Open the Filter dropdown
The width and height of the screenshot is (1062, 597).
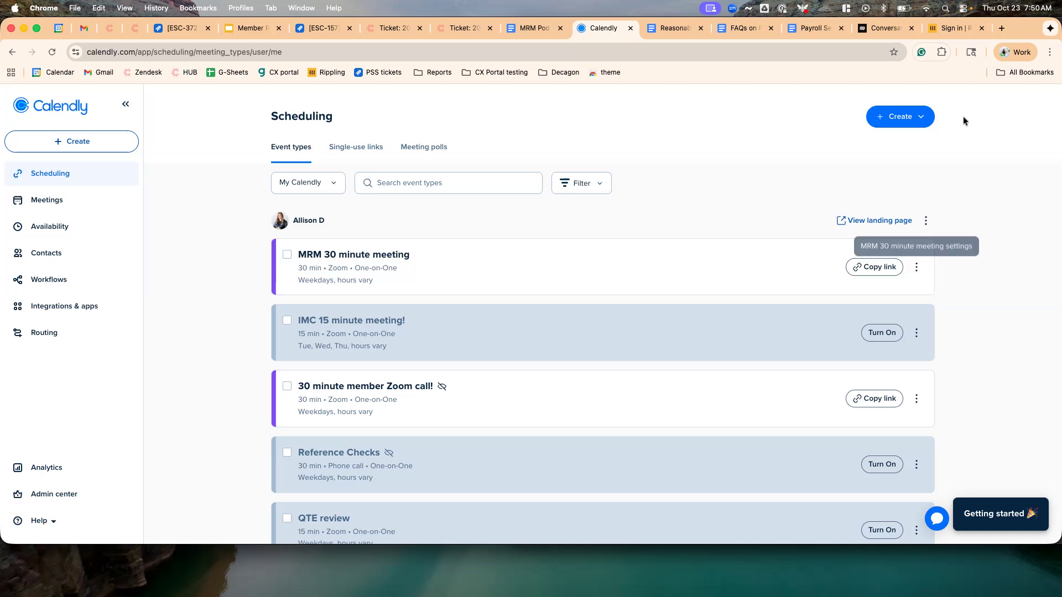pos(581,183)
